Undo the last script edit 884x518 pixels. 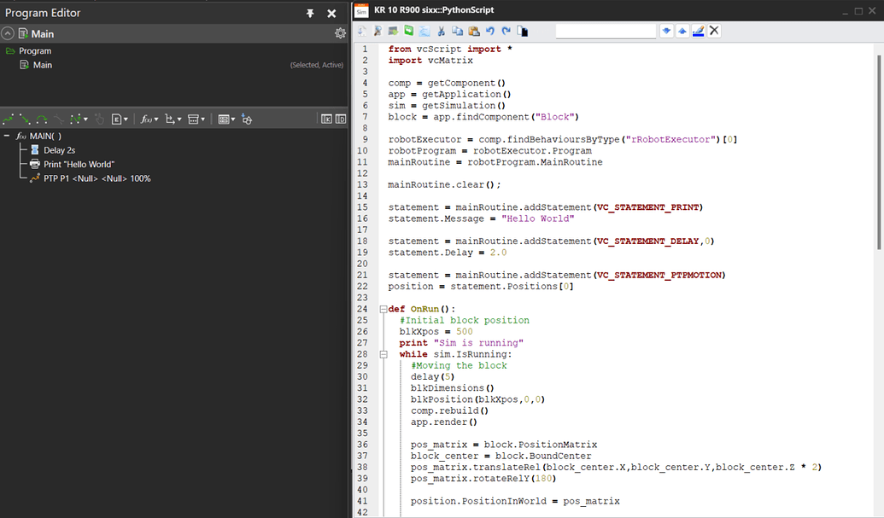click(x=491, y=30)
